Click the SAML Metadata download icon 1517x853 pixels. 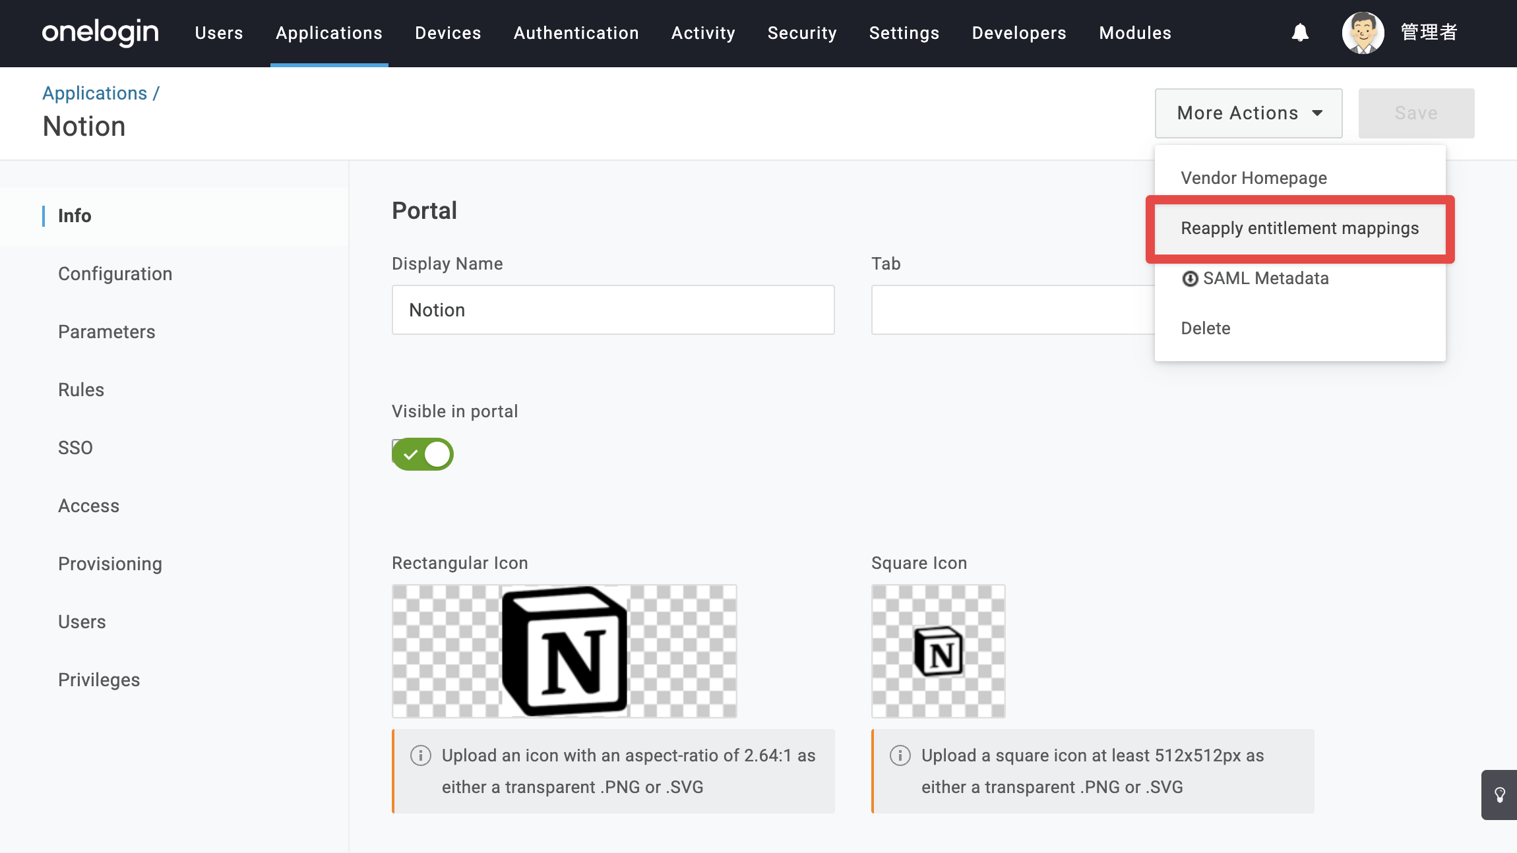point(1190,279)
